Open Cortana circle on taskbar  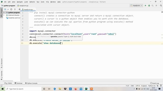[44, 89]
